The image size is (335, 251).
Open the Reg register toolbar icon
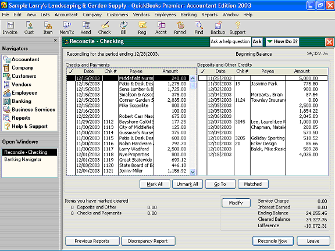point(142,28)
